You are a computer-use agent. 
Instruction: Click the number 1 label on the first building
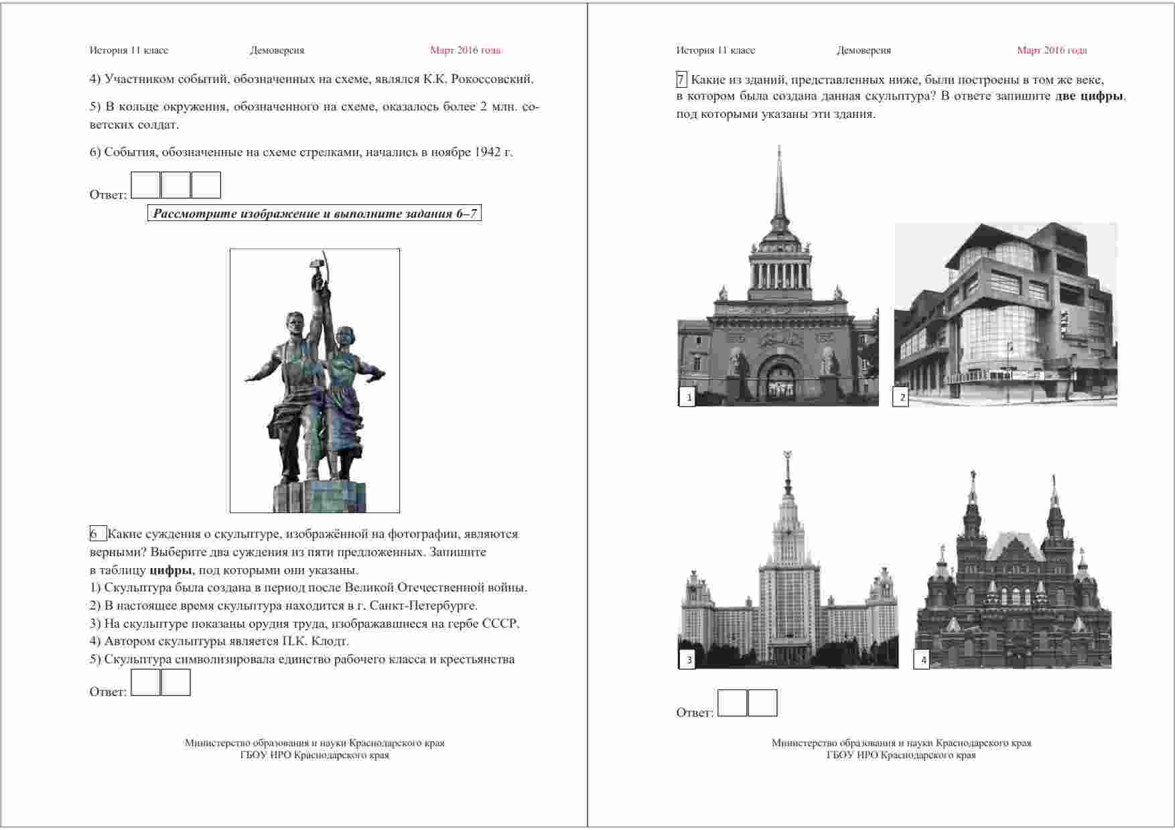click(687, 397)
